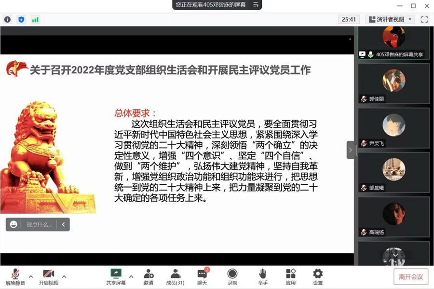Open the screen-sharing banner menu icon
The width and height of the screenshot is (434, 289).
[256, 4]
